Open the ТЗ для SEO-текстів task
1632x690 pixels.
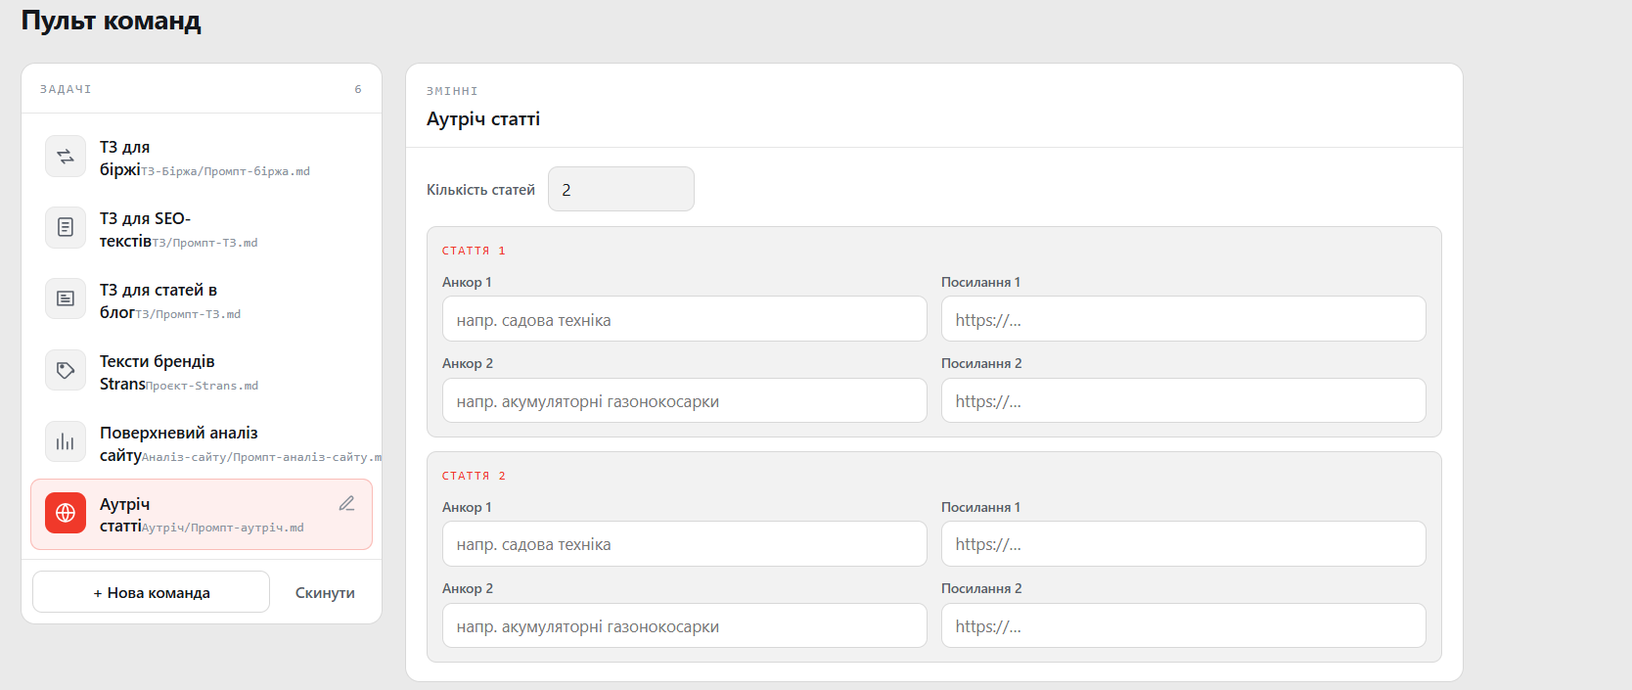(202, 229)
